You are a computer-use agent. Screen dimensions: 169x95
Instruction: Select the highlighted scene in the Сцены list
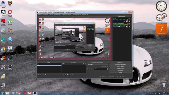point(49,65)
